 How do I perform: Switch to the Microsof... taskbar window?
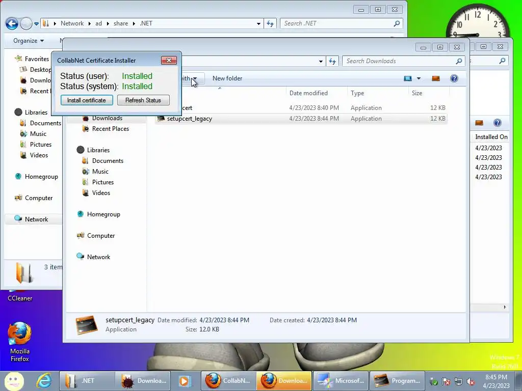click(x=341, y=381)
